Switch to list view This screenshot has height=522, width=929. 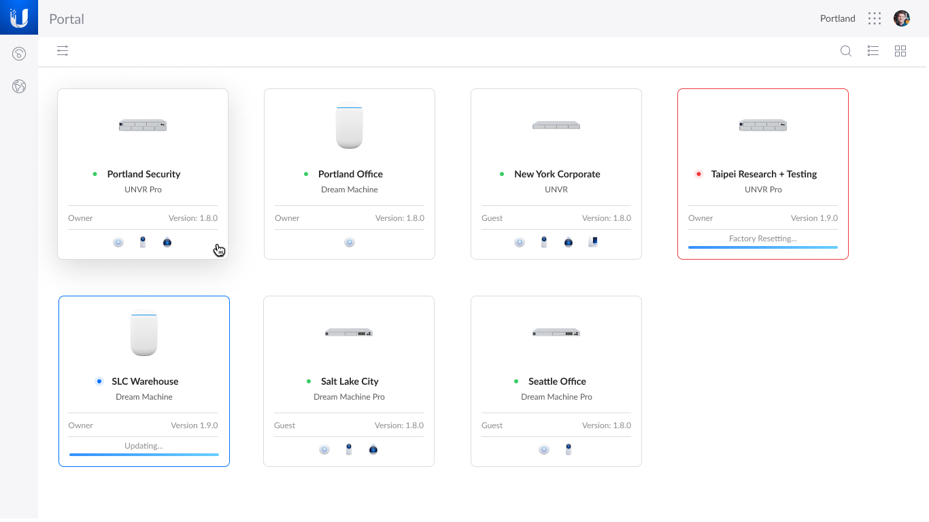(x=873, y=51)
